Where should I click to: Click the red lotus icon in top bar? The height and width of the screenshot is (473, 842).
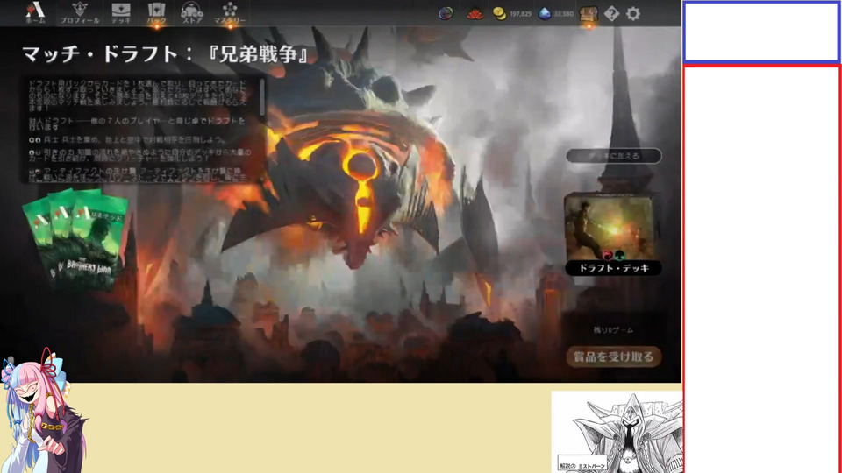pyautogui.click(x=475, y=13)
